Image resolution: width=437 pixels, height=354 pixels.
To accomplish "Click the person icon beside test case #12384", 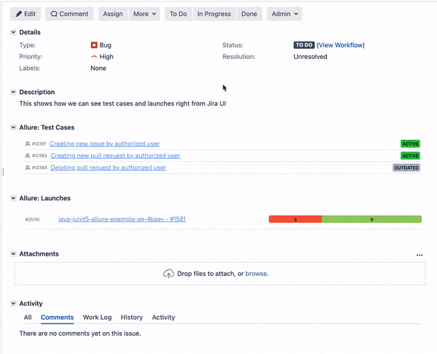I will [x=28, y=168].
